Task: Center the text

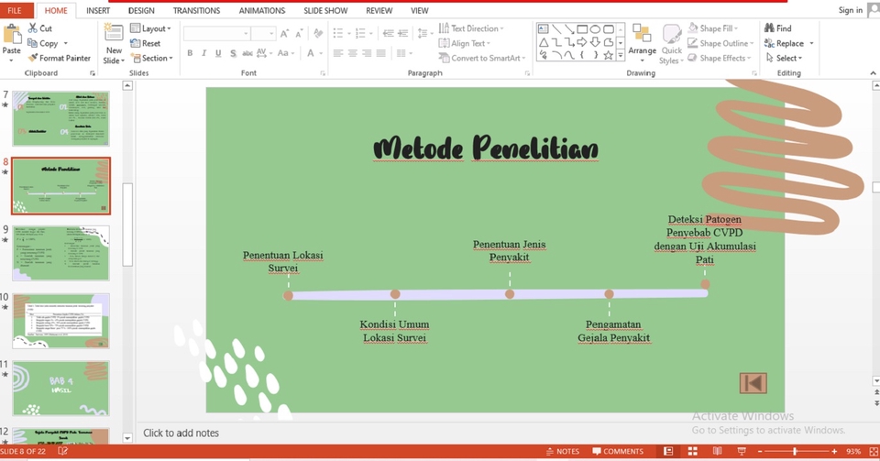Action: [352, 53]
